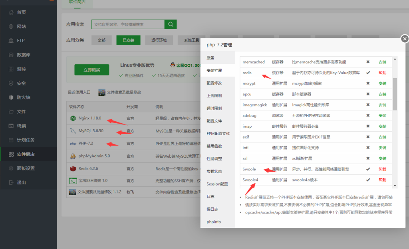Viewport: 409px width, 249px height.
Task: Uninstall the Swoole extension
Action: point(382,169)
